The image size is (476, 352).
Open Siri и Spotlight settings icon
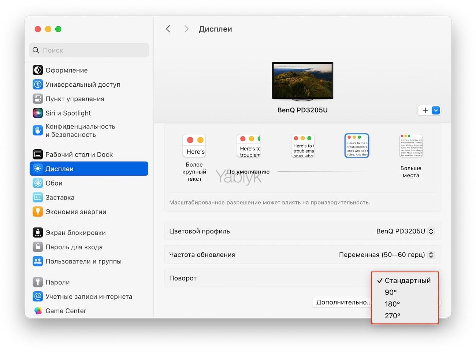tap(38, 113)
